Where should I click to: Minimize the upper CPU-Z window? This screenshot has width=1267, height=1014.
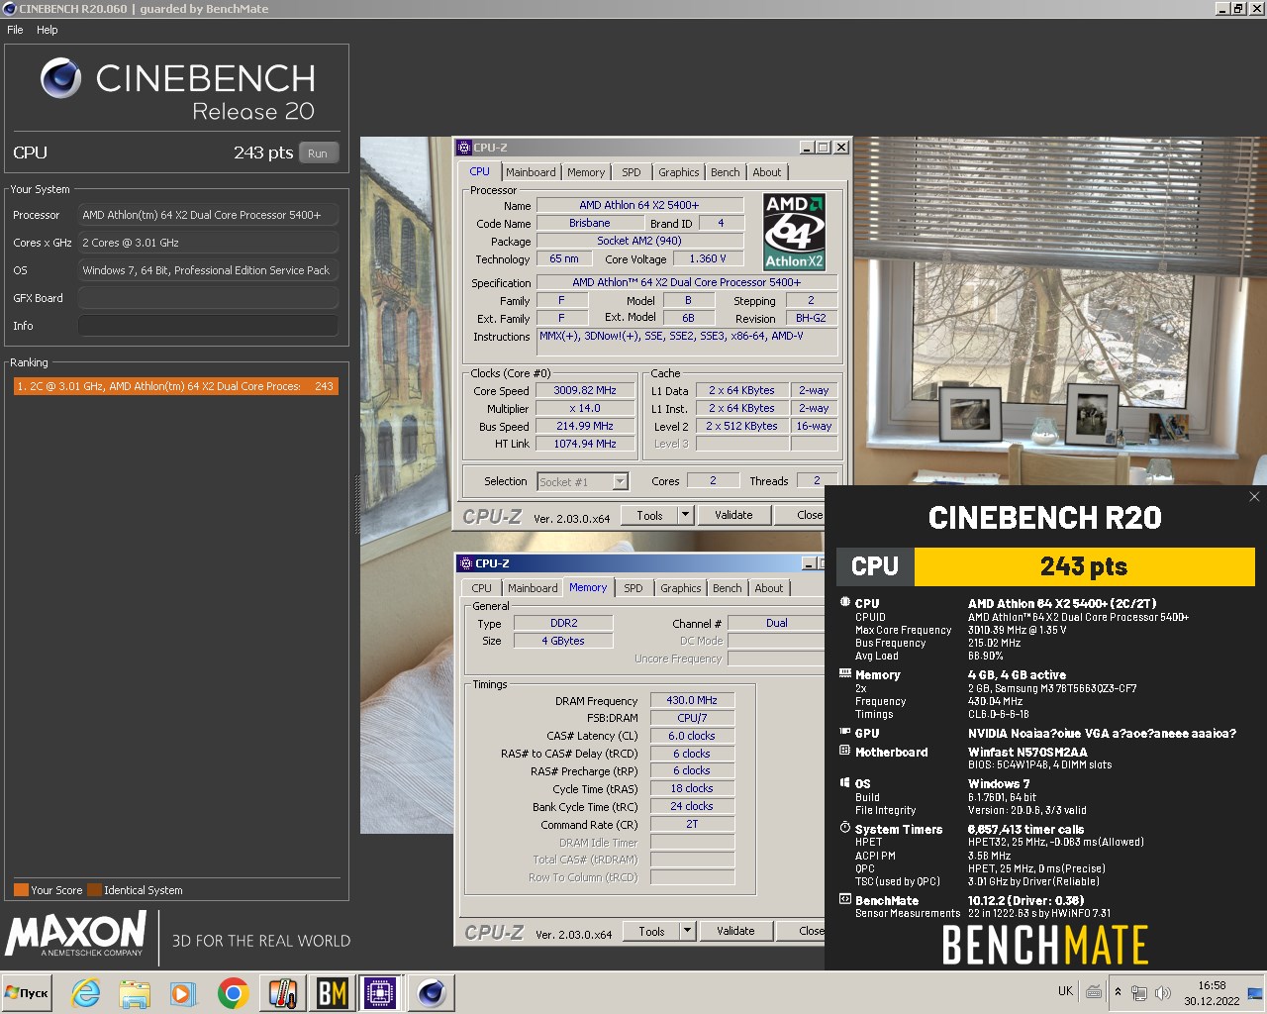806,148
